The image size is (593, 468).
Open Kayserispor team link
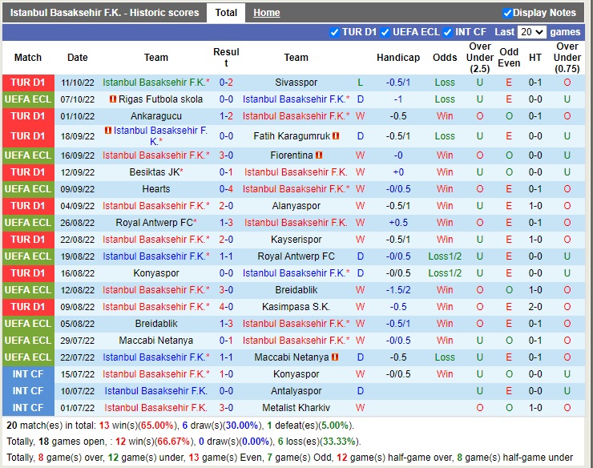coord(296,240)
